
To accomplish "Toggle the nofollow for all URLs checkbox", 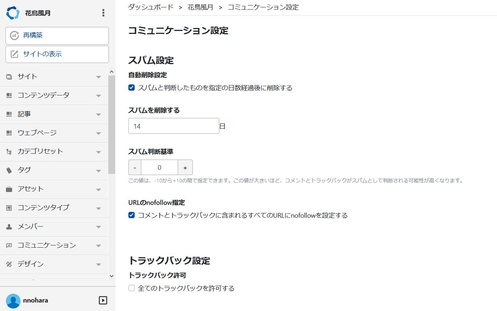I will click(x=131, y=215).
